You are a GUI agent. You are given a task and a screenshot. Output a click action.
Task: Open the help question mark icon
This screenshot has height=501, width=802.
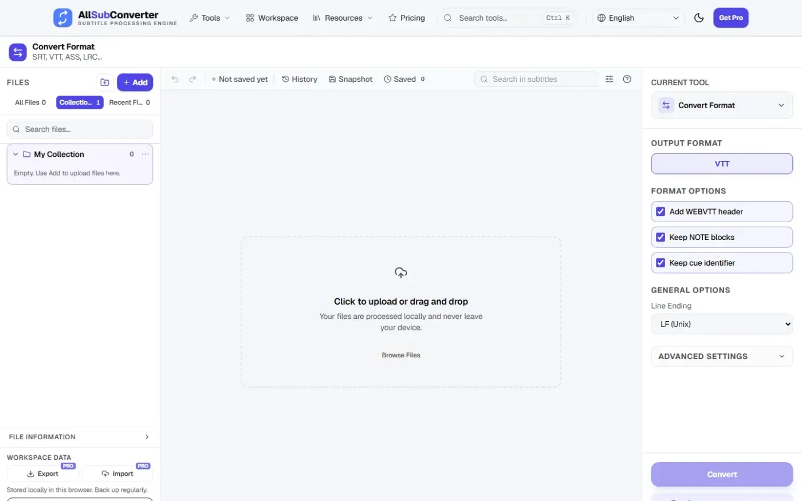tap(627, 79)
